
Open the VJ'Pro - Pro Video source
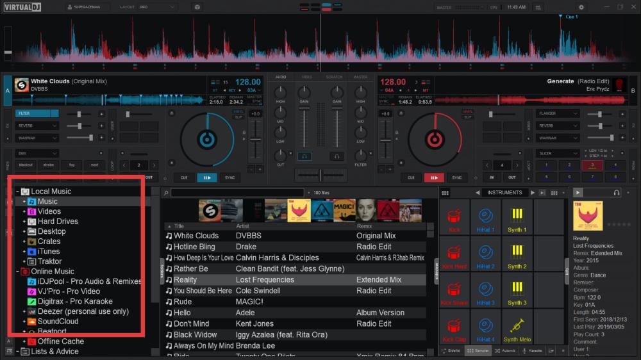tap(69, 291)
